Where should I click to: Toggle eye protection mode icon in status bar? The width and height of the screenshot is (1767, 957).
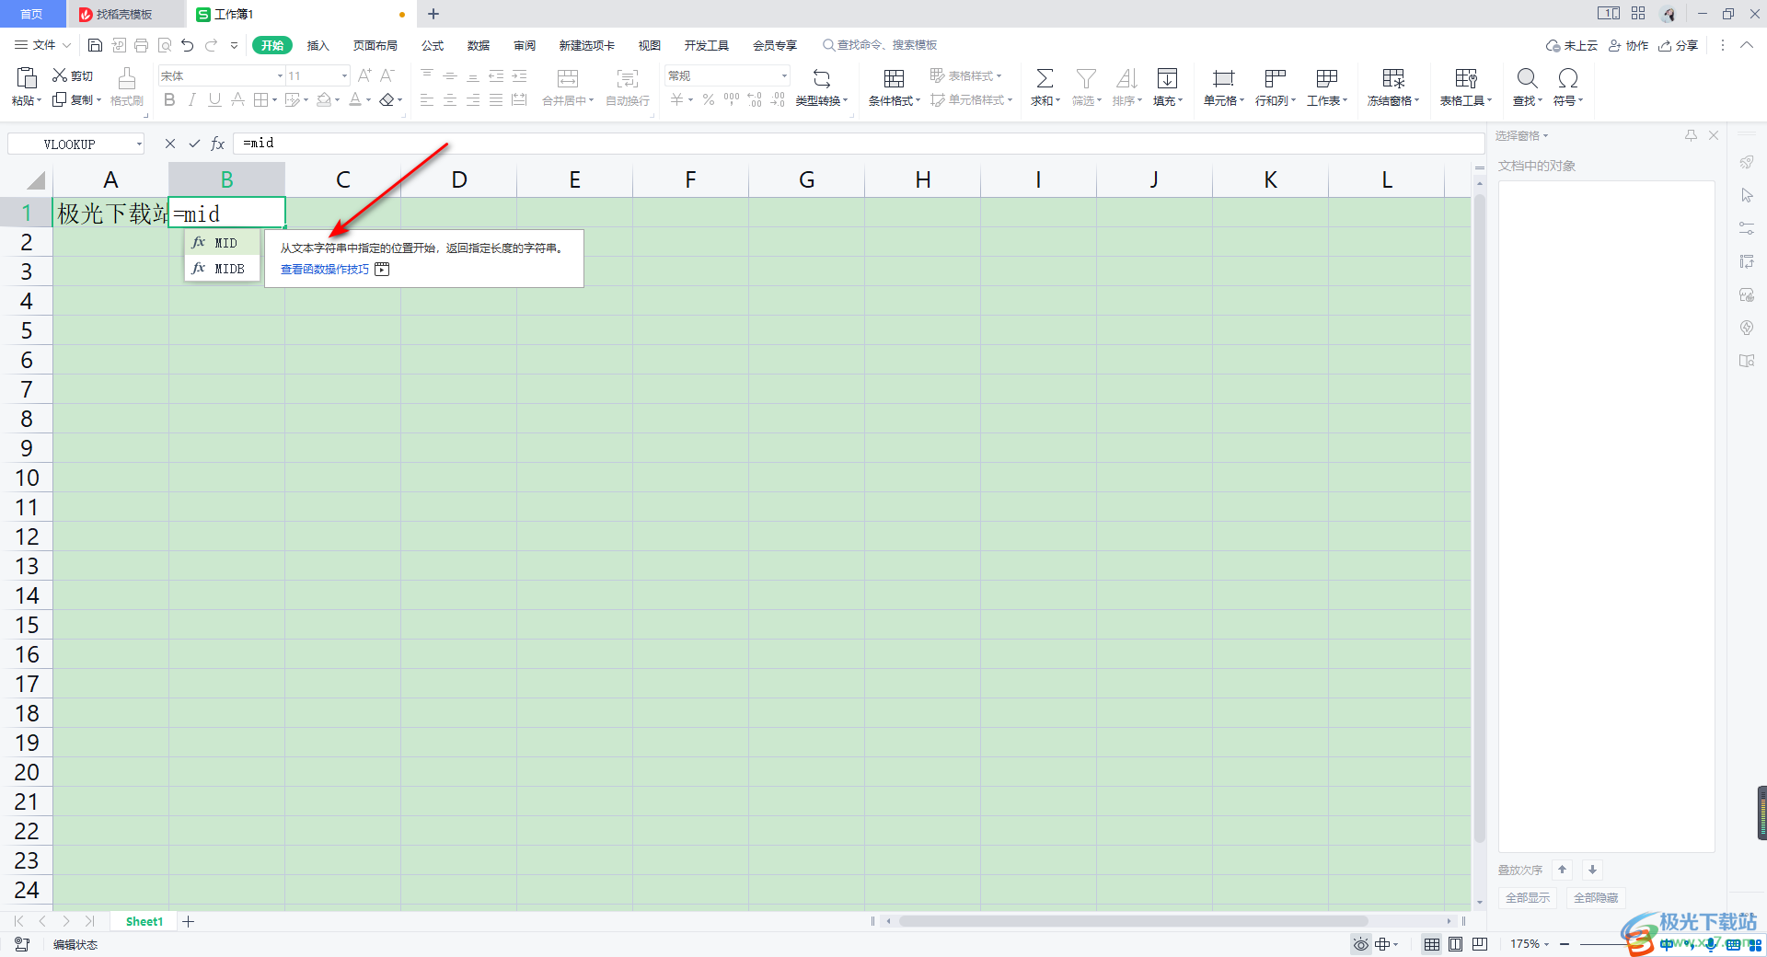[1361, 944]
